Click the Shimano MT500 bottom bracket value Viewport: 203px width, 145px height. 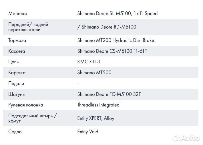[x=94, y=73]
